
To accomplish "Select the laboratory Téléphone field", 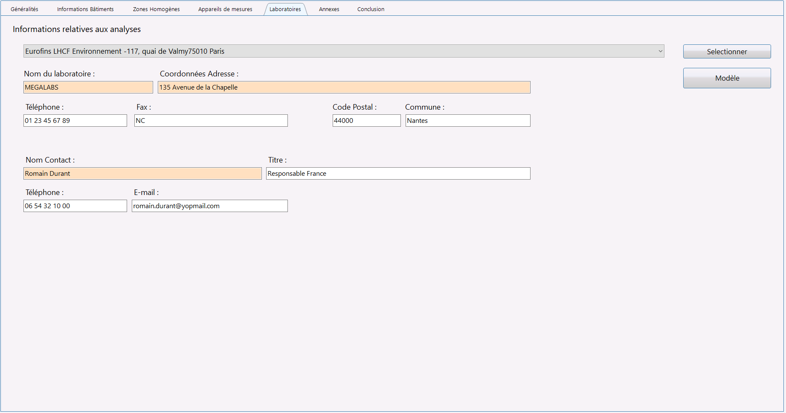I will tap(75, 121).
